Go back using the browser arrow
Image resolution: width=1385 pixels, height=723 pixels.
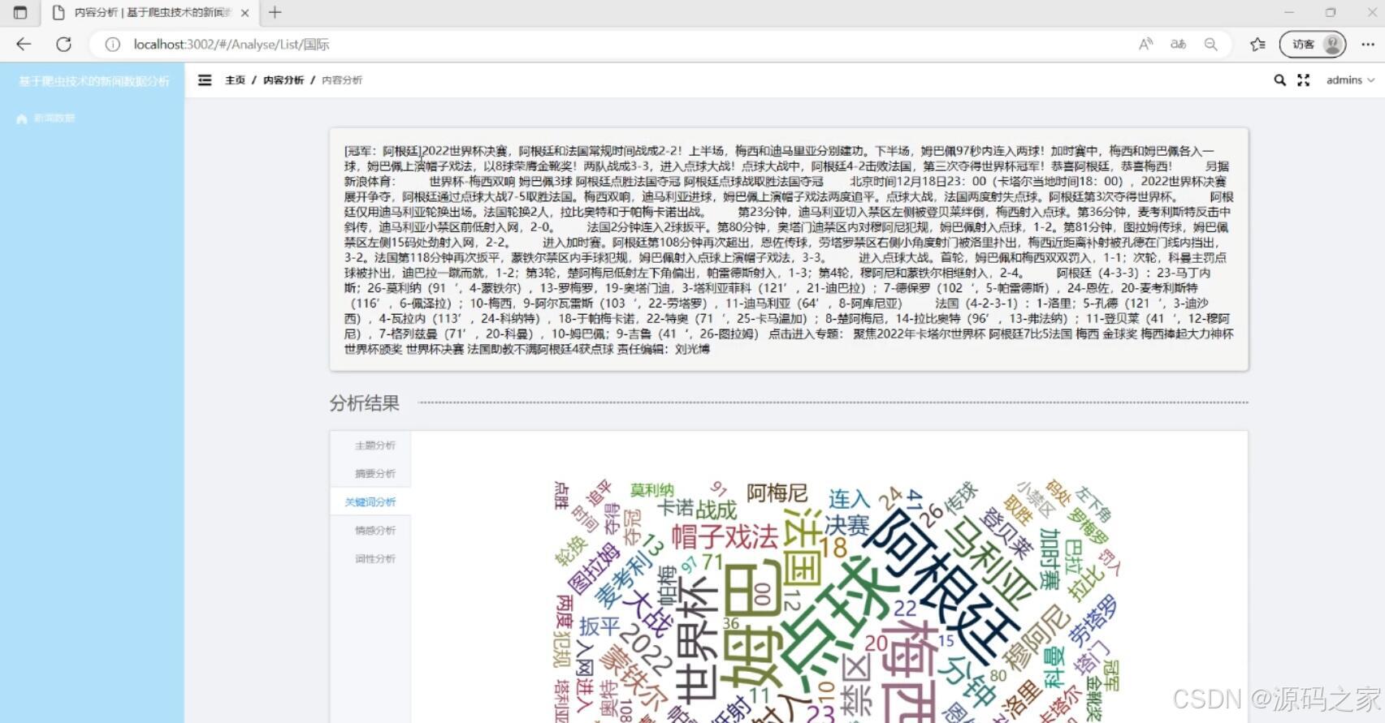point(24,45)
